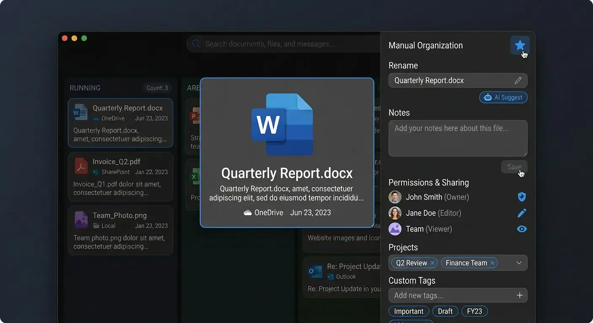Toggle the star favorite button
Image resolution: width=593 pixels, height=323 pixels.
(x=520, y=45)
